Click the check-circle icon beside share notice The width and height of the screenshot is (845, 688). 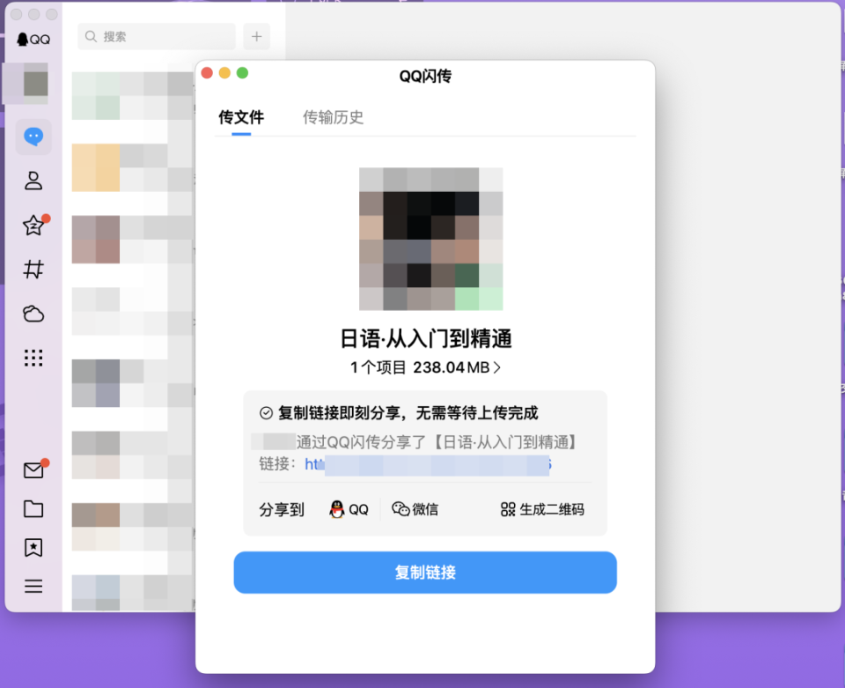[266, 413]
